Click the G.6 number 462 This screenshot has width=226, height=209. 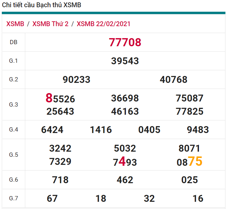(125, 180)
